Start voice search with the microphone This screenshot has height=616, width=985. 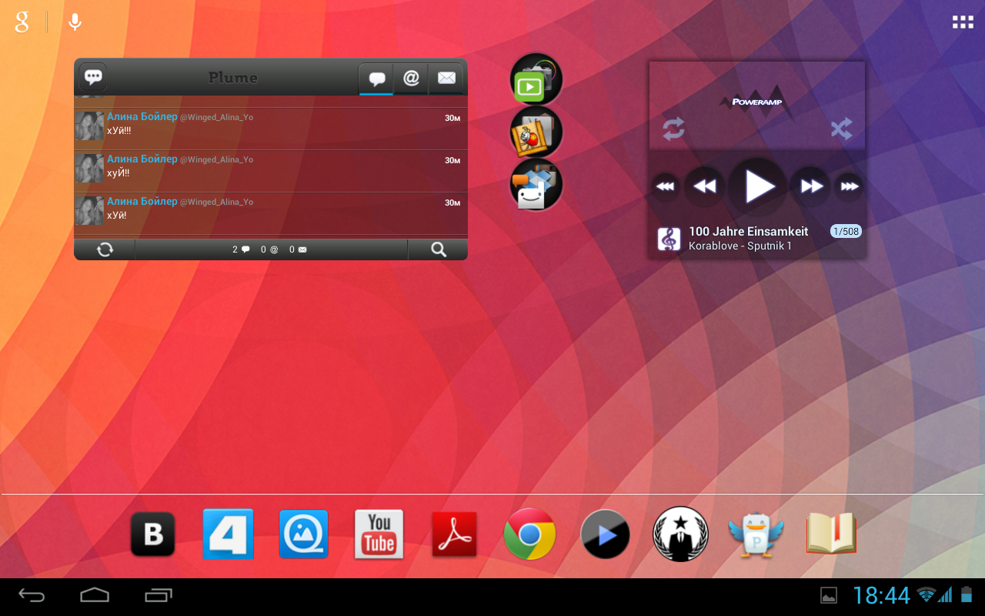coord(75,22)
